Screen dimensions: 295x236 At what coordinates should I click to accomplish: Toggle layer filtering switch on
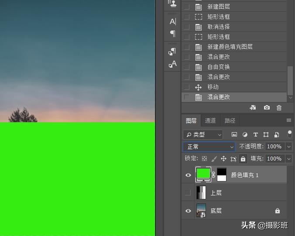tap(289, 134)
